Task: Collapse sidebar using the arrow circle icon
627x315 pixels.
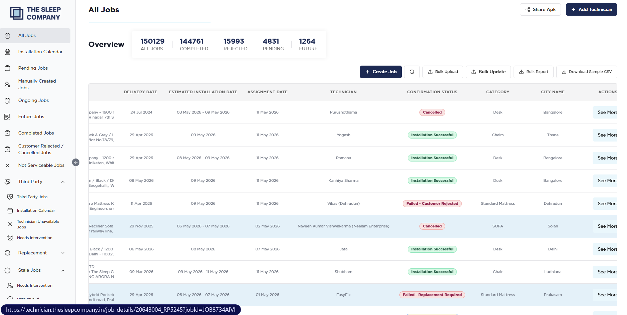Action: click(x=76, y=162)
